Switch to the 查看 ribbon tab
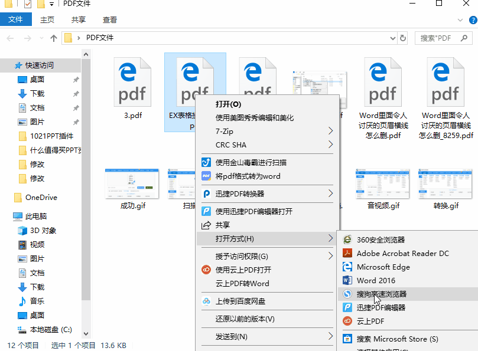 [x=110, y=20]
